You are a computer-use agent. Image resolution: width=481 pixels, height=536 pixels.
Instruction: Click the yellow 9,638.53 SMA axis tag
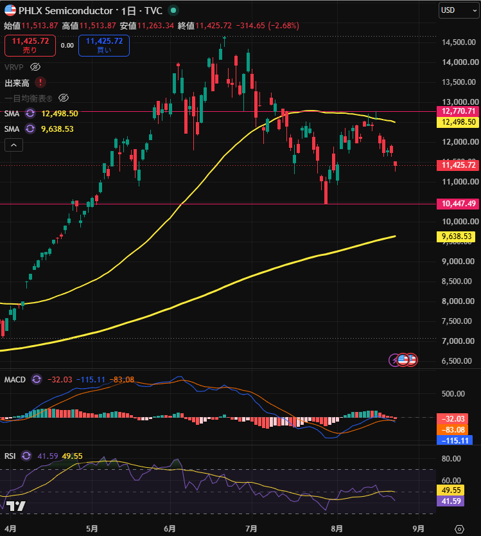pyautogui.click(x=456, y=237)
